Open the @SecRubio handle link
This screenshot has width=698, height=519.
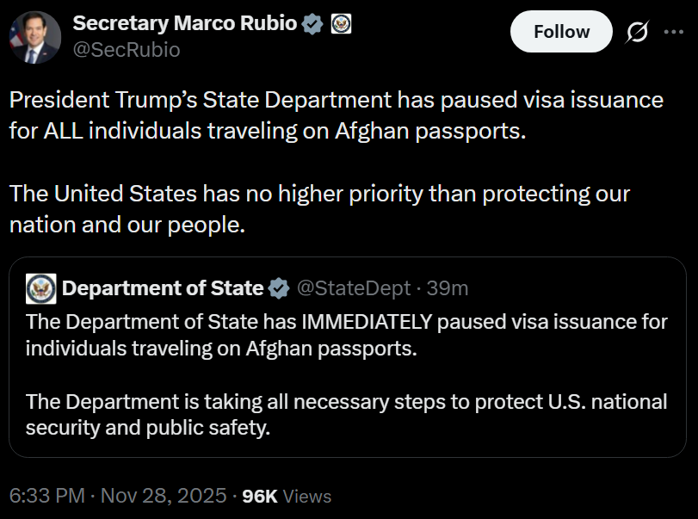coord(127,50)
